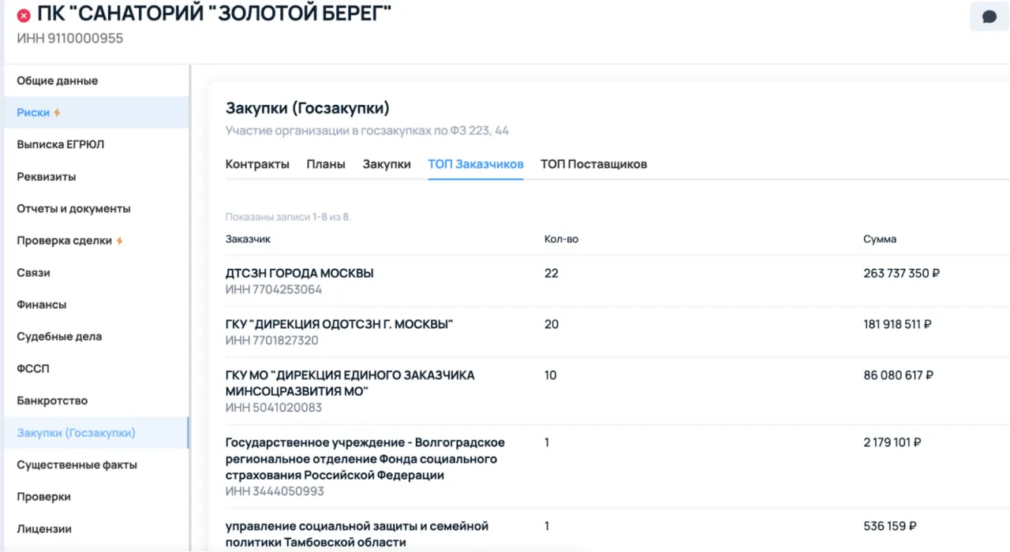Viewport: 1010px width, 552px height.
Task: Click the sum 86 080 617 ₽
Action: pyautogui.click(x=899, y=375)
